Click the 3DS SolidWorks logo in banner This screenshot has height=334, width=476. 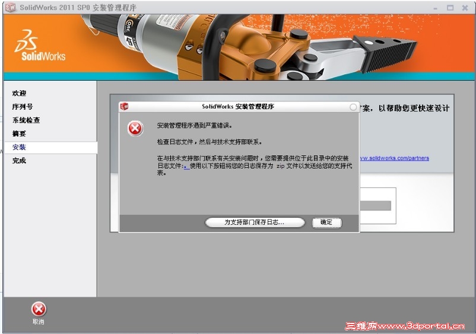(x=40, y=45)
